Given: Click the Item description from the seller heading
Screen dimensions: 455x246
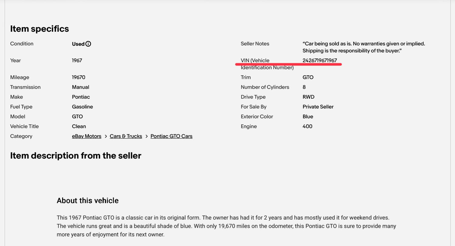Looking at the screenshot, I should (76, 156).
